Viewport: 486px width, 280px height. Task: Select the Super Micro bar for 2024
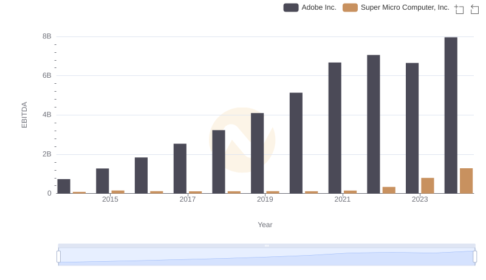(x=466, y=181)
